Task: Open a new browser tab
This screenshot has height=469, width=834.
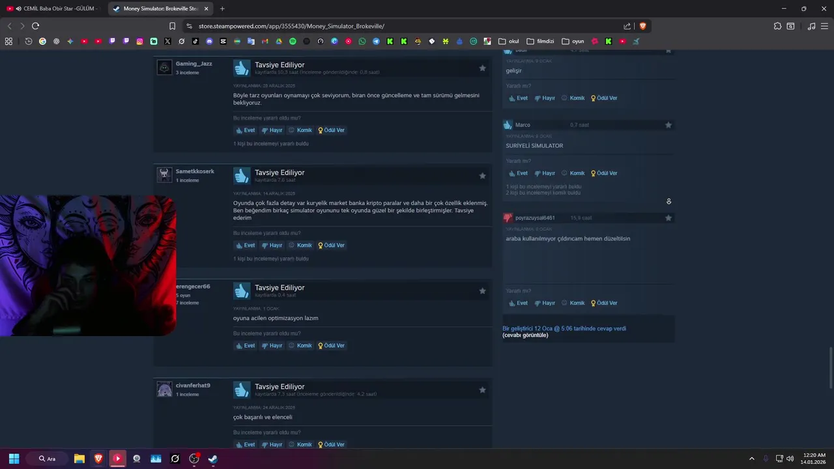Action: [x=222, y=8]
